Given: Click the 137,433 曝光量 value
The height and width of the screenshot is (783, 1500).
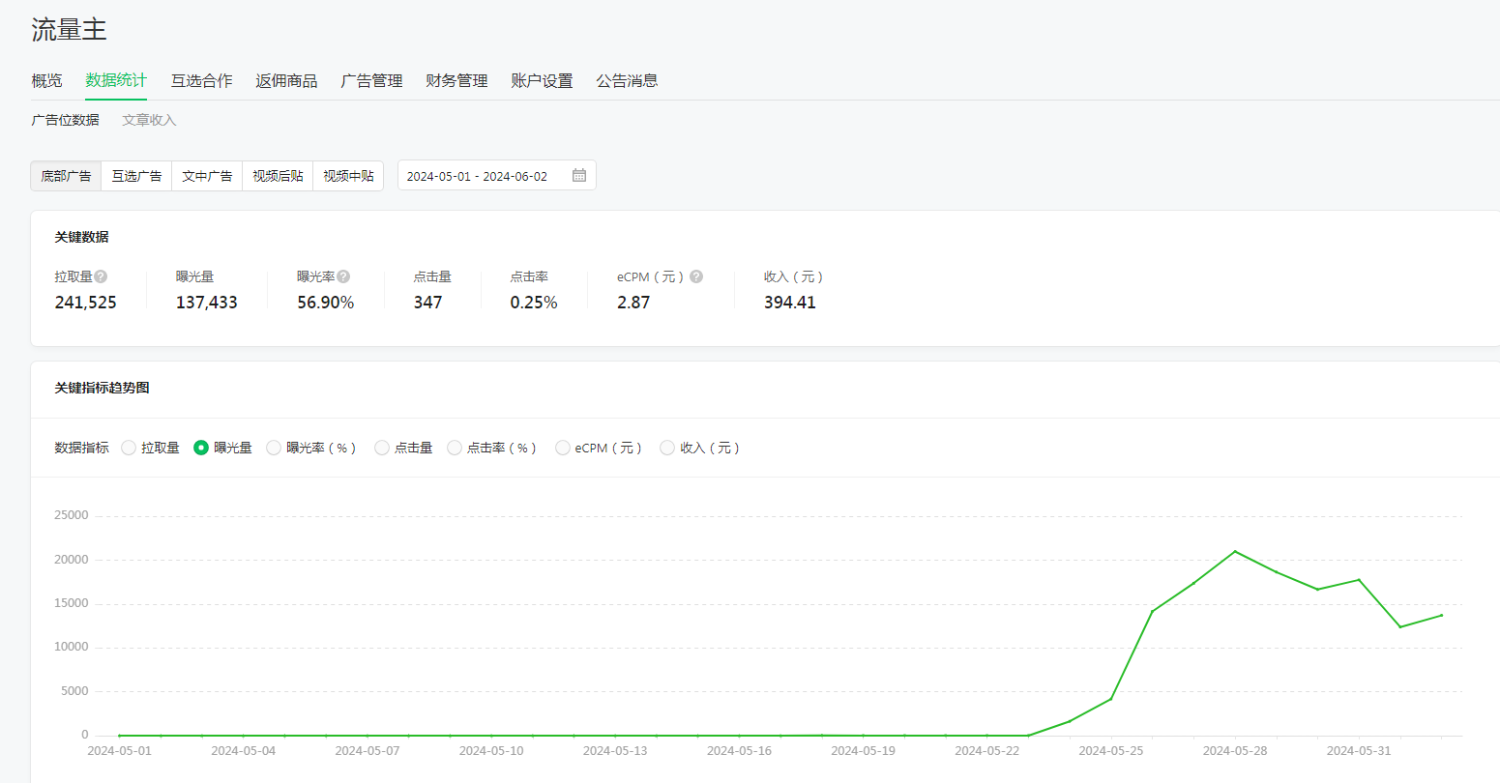Looking at the screenshot, I should pyautogui.click(x=206, y=303).
